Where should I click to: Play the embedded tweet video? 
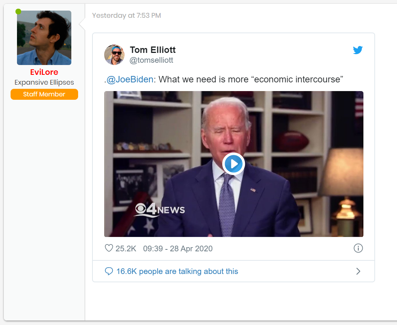[x=234, y=164]
